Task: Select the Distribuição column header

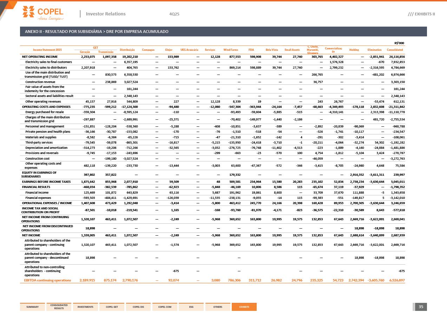Action: point(127,50)
